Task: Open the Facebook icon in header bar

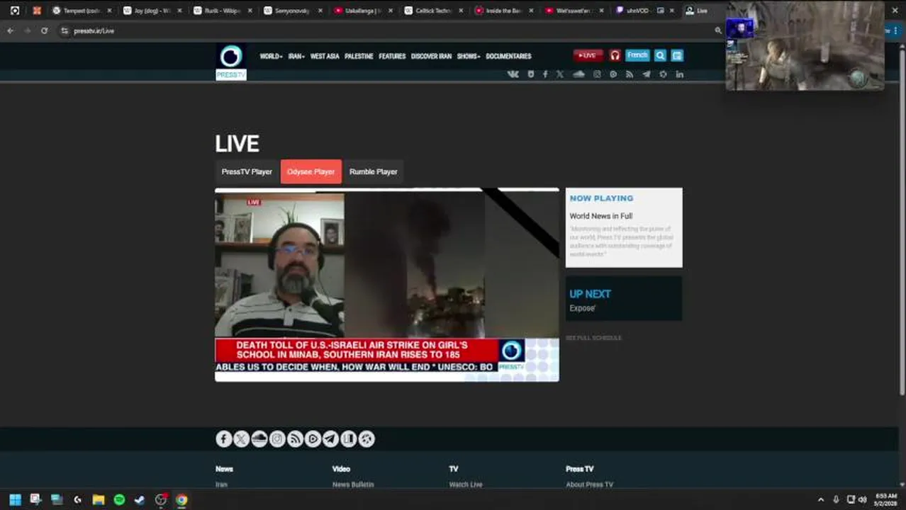Action: tap(545, 74)
